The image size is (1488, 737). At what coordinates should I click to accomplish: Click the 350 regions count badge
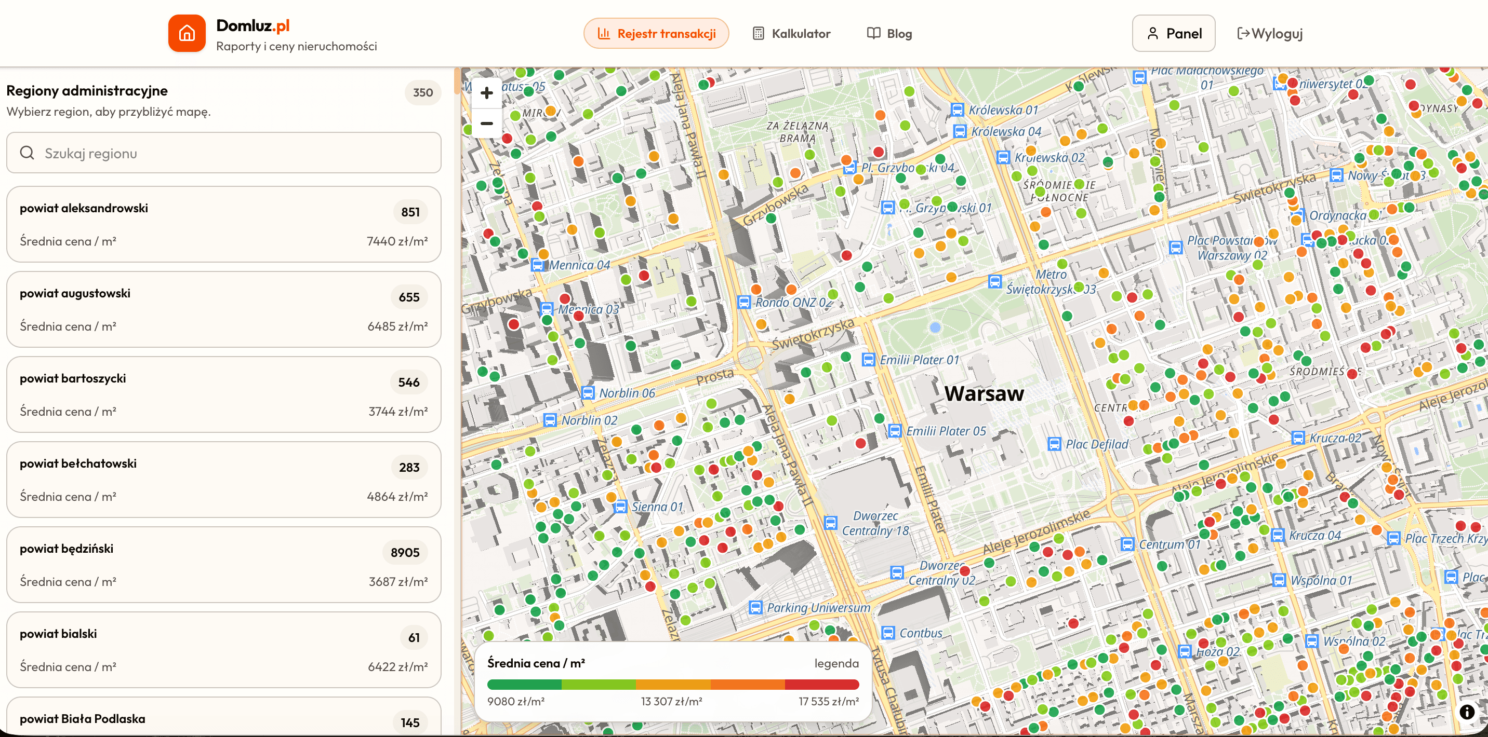(x=423, y=92)
